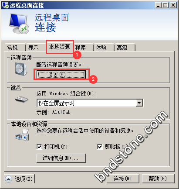Click the 详细信息(M)... button
The image size is (179, 189).
pyautogui.click(x=61, y=158)
